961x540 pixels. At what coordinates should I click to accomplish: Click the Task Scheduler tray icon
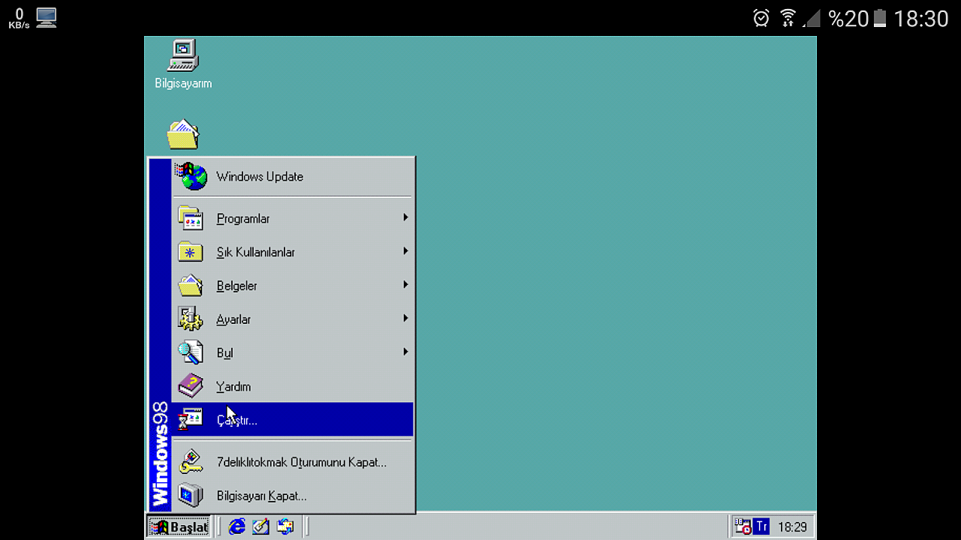(x=743, y=527)
